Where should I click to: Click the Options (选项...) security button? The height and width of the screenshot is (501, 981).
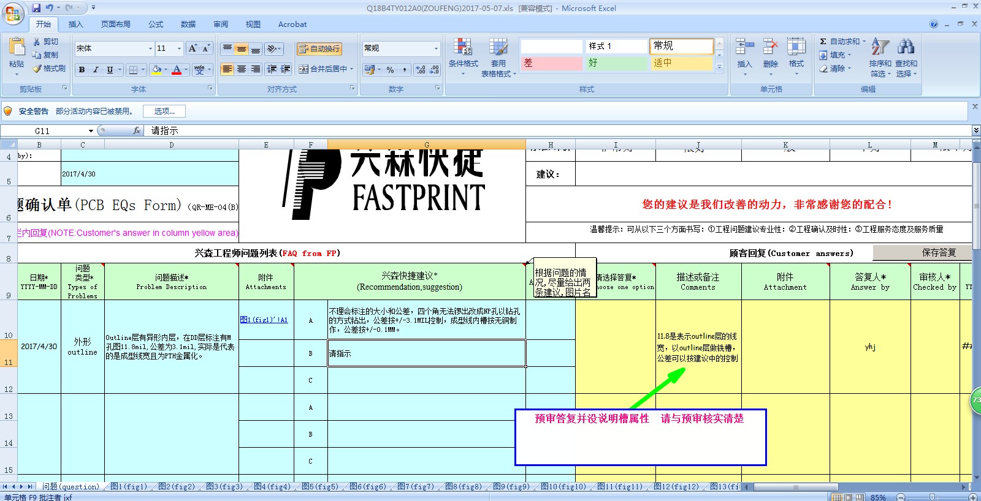click(164, 111)
